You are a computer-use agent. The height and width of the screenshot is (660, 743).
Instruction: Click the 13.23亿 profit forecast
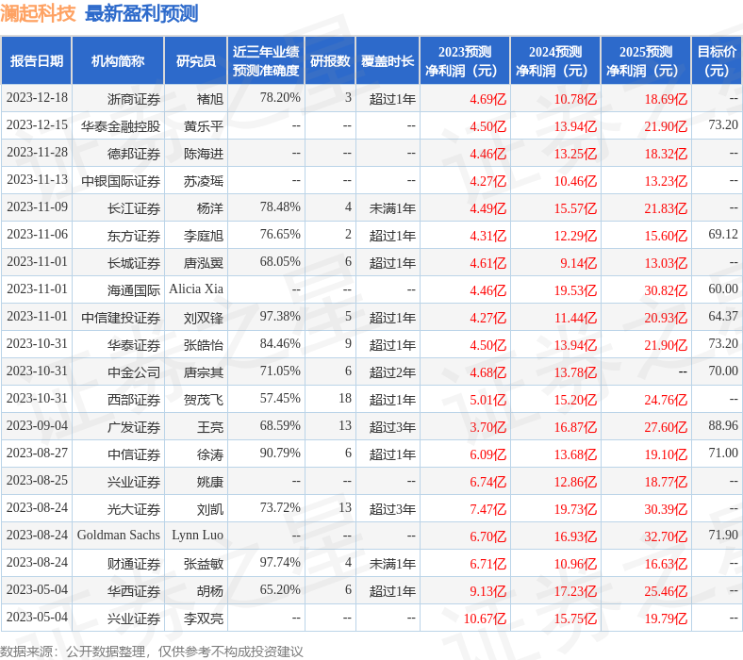click(666, 181)
